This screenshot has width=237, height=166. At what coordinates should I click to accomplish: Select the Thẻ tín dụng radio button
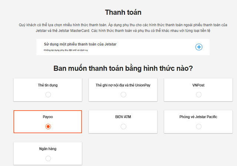tap(48, 94)
